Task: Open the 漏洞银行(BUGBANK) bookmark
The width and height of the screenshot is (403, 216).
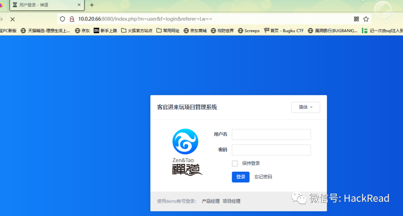Action: (332, 31)
